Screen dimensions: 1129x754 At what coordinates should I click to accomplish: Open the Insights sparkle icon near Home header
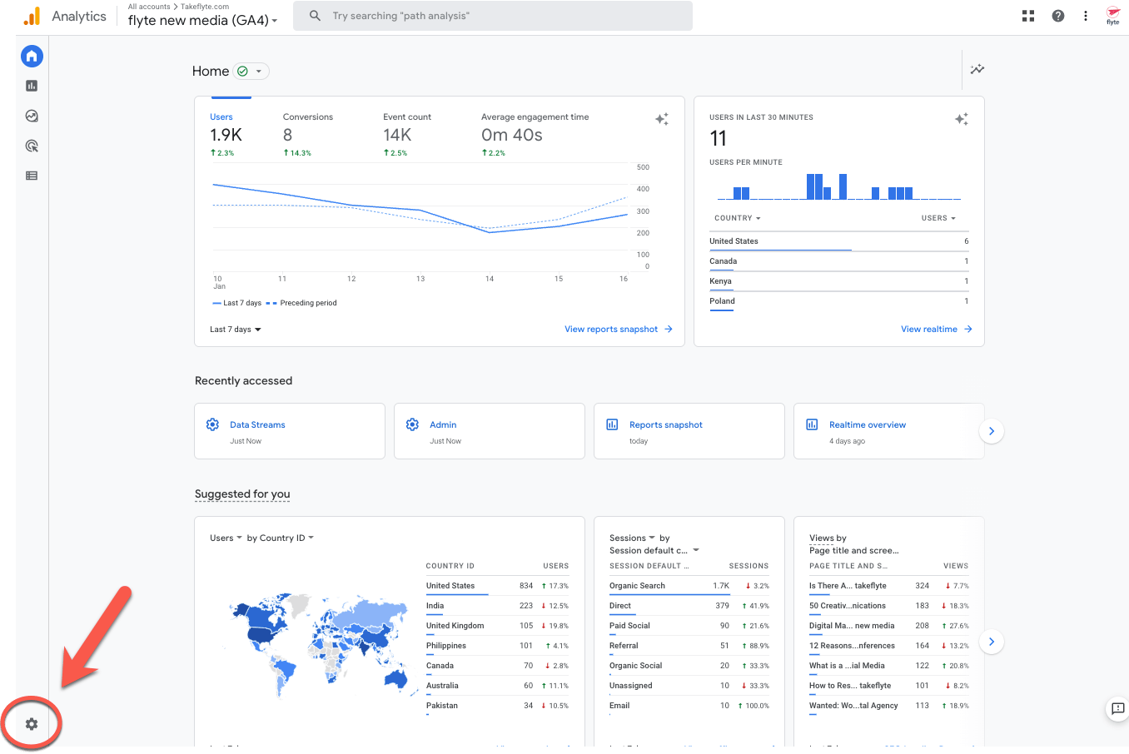point(977,70)
